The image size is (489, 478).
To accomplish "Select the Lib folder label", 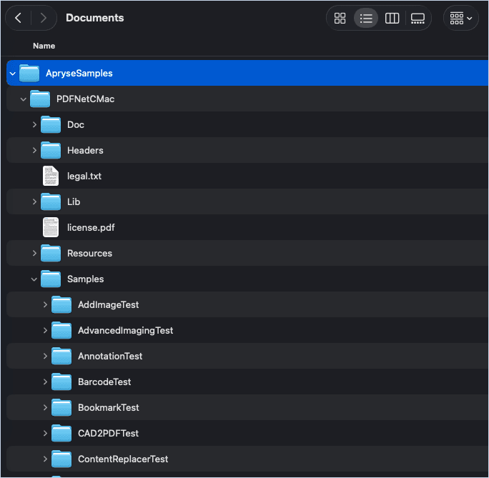I will [x=74, y=202].
